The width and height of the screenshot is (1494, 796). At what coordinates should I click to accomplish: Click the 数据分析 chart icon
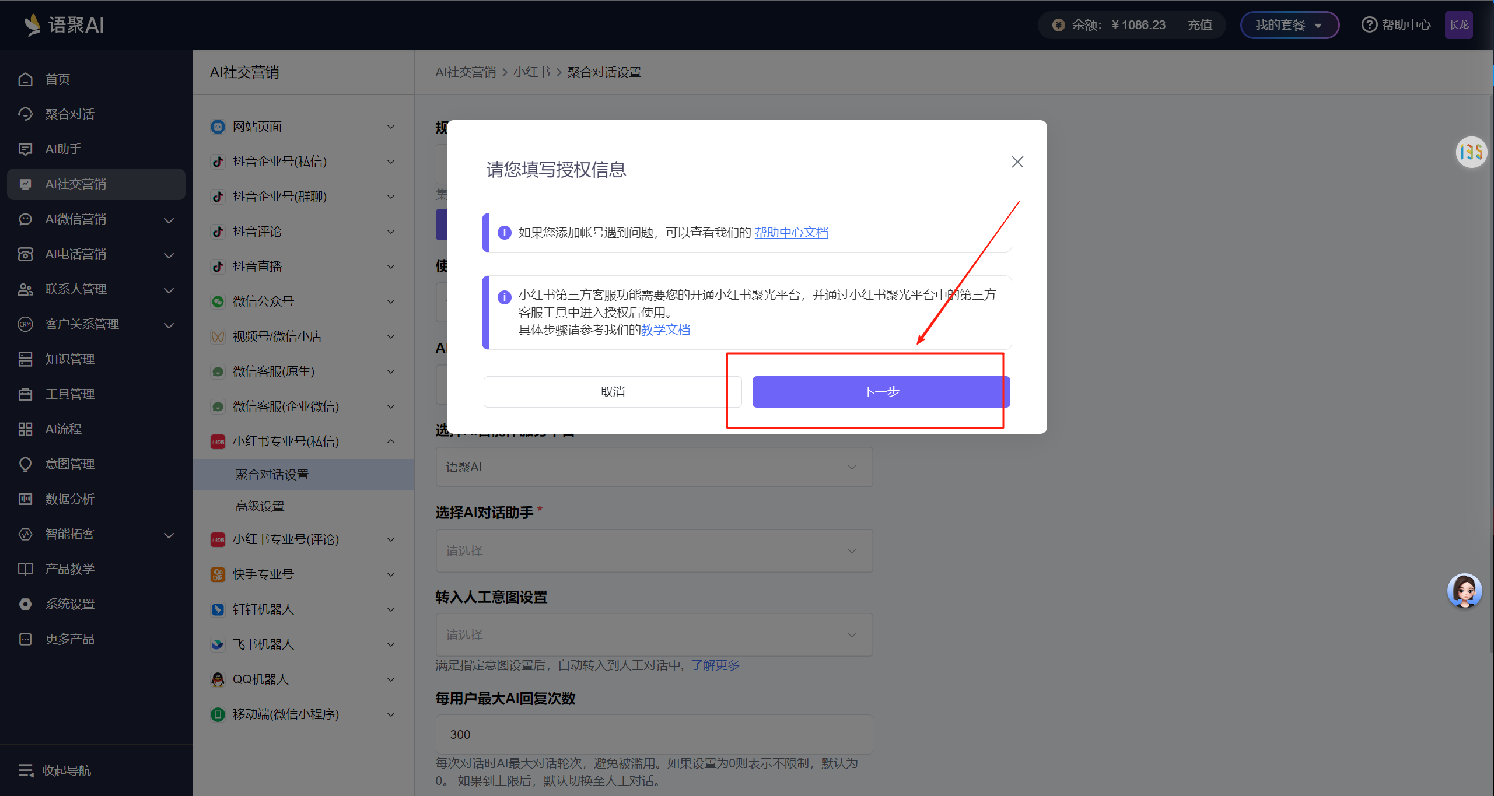25,499
